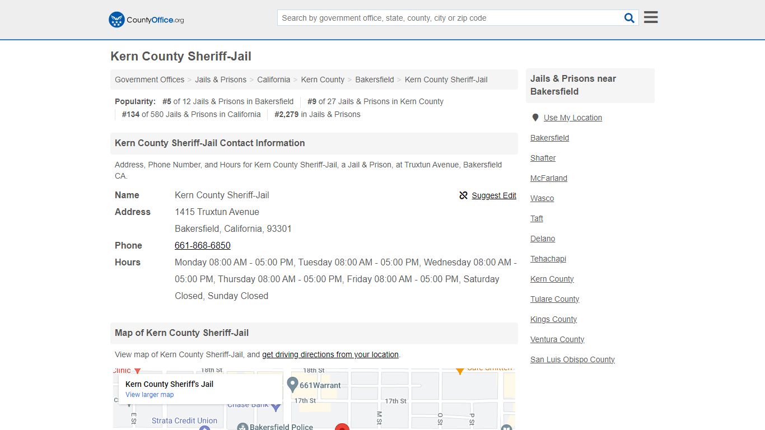The width and height of the screenshot is (765, 430).
Task: Click the Suggest Edit pencil icon
Action: tap(463, 195)
